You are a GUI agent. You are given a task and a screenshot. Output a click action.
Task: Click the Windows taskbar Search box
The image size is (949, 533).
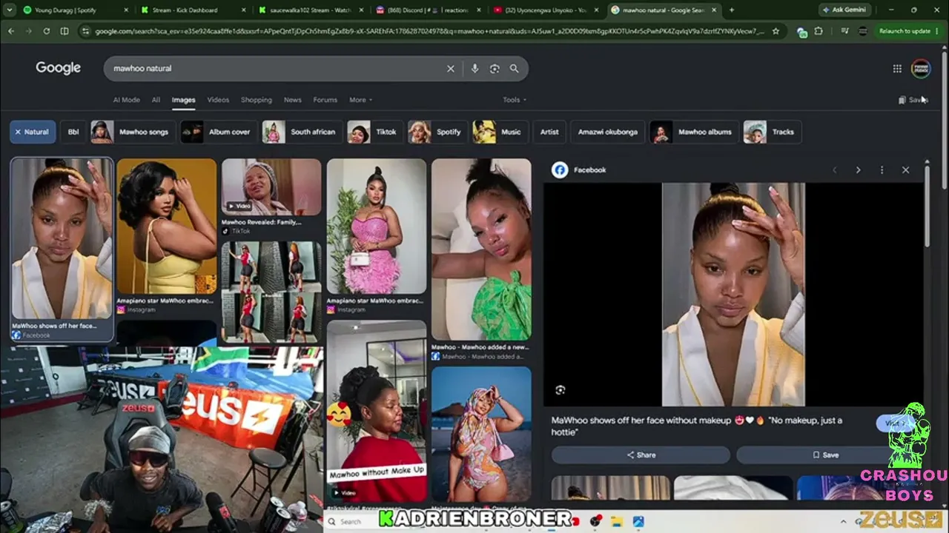point(352,521)
